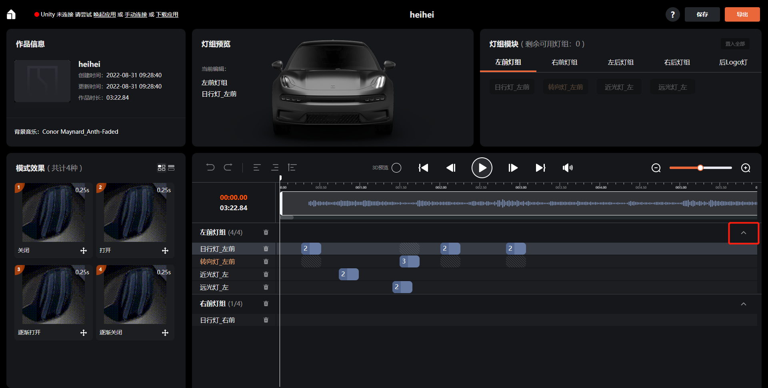Click the project cover thumbnail

(x=42, y=81)
